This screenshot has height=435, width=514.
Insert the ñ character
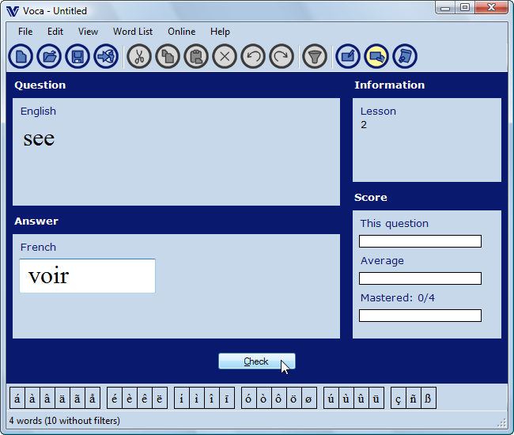[x=414, y=399]
